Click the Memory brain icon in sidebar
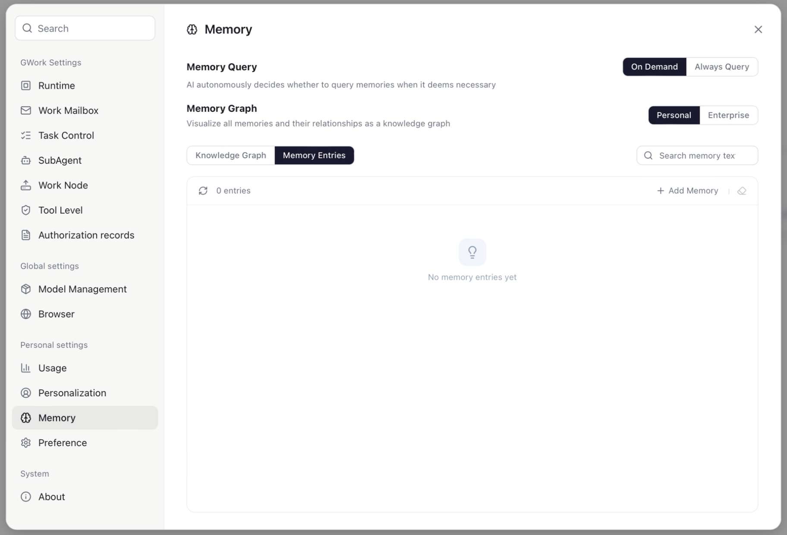The image size is (787, 535). pyautogui.click(x=26, y=418)
